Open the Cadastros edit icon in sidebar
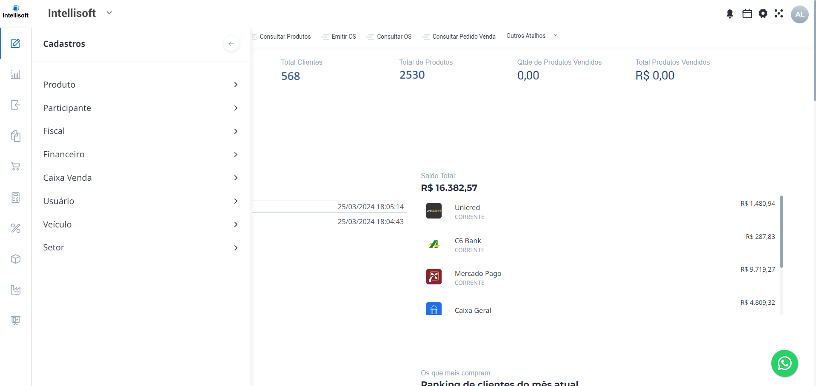 [x=15, y=43]
